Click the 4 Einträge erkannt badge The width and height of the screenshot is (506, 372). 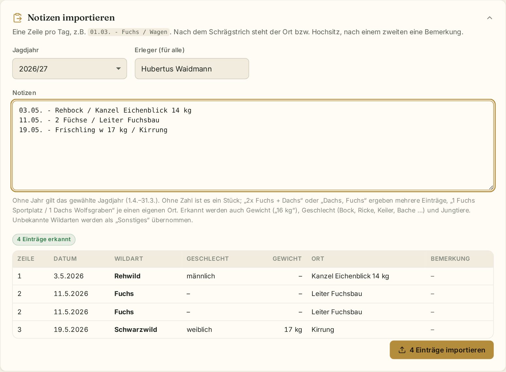pyautogui.click(x=44, y=240)
